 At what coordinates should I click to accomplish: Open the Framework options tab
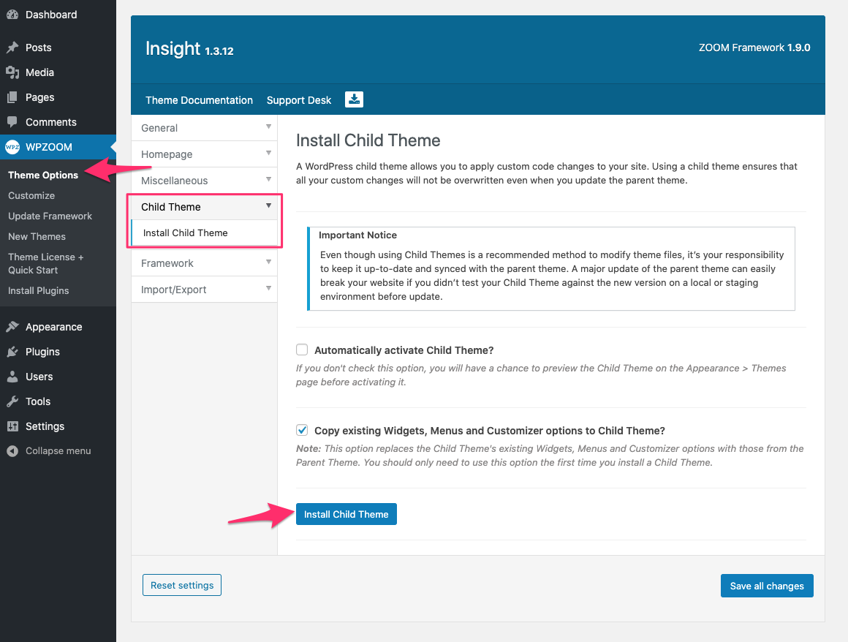pyautogui.click(x=205, y=263)
